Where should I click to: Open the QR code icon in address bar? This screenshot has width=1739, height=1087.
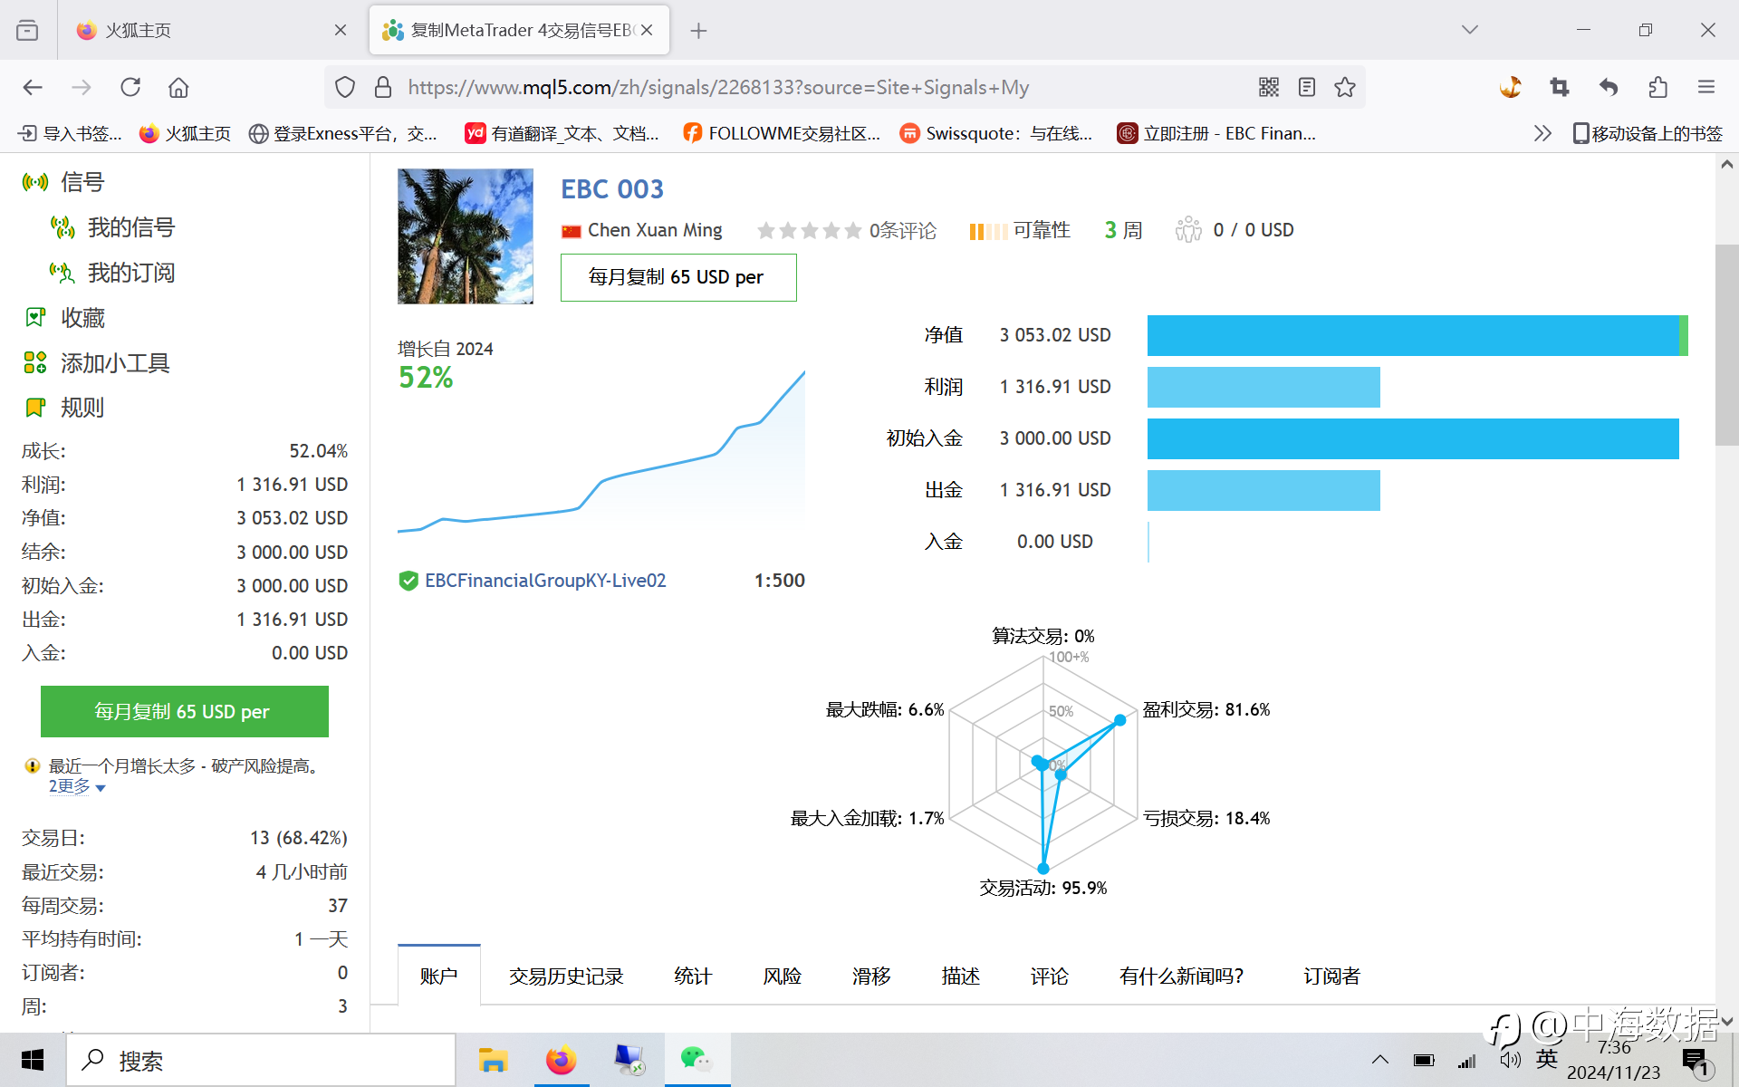click(x=1269, y=87)
